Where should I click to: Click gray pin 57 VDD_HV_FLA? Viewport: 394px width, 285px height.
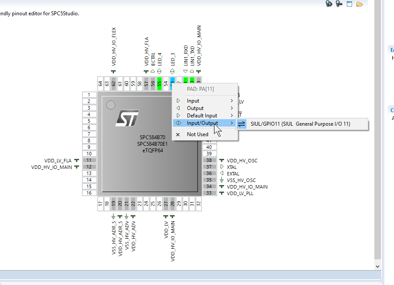pos(146,84)
